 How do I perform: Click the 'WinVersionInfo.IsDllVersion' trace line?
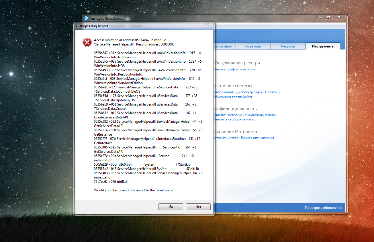(115, 57)
